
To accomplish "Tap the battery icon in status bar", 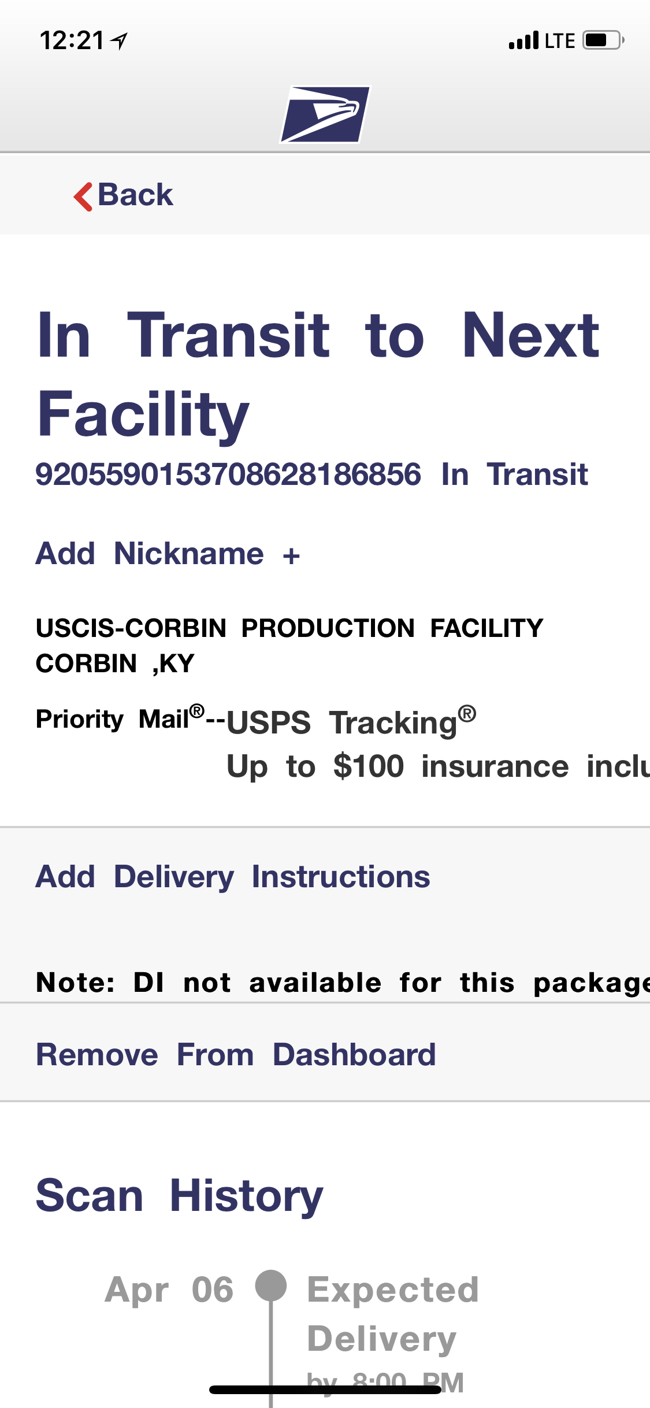I will (x=603, y=40).
